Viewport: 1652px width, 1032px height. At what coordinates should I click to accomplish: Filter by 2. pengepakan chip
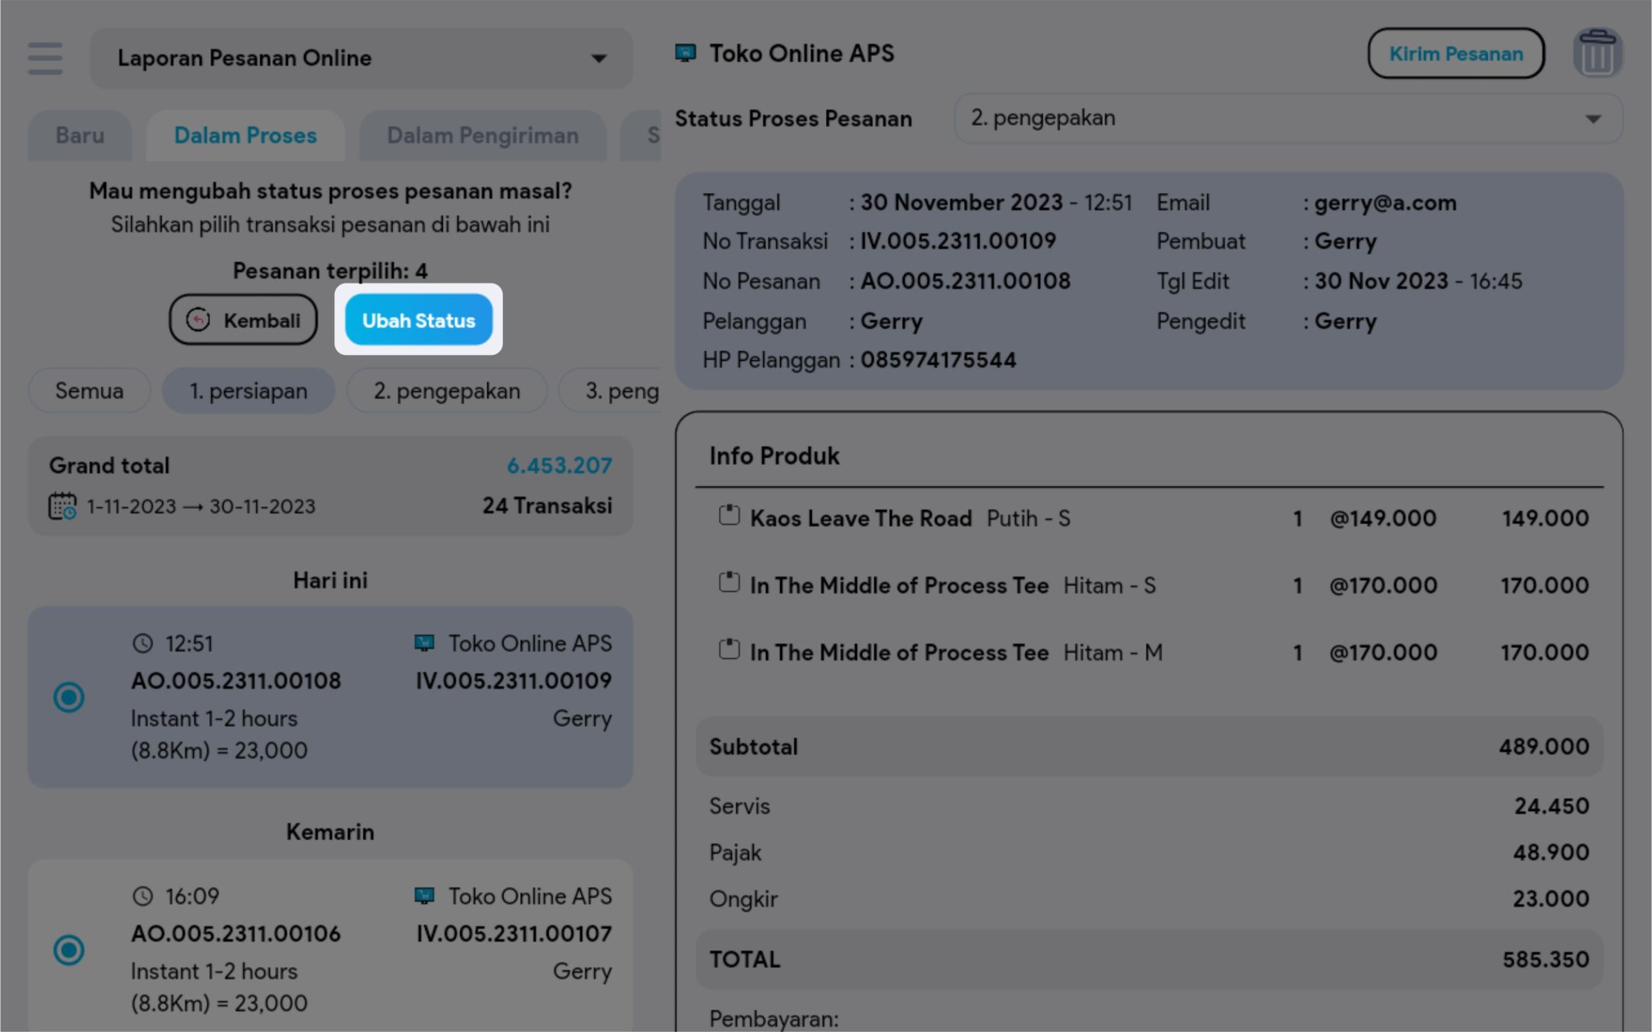coord(447,391)
